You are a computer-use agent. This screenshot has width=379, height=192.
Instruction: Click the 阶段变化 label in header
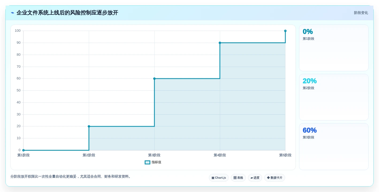[x=361, y=13]
